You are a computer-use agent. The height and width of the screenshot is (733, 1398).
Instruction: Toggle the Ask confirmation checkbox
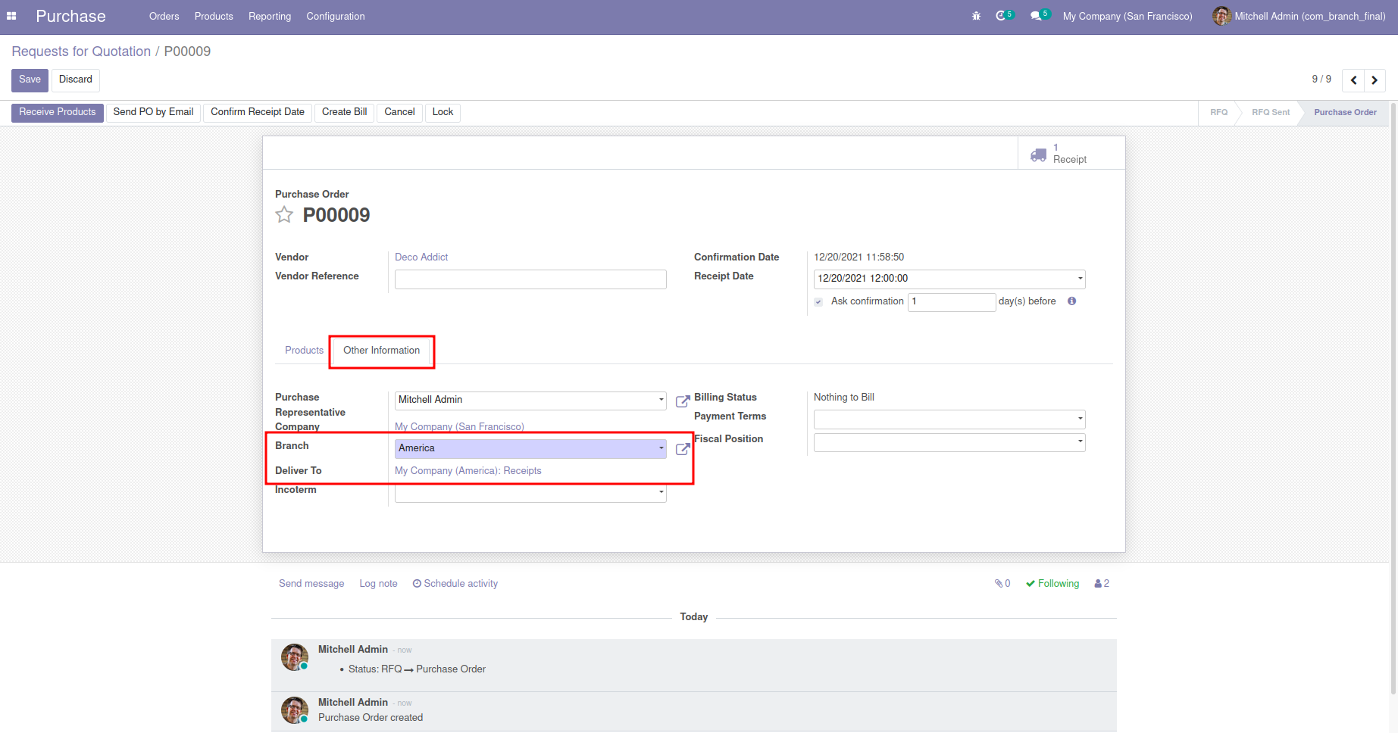[818, 302]
